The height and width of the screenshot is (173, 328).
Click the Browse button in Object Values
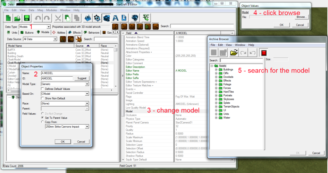[302, 17]
